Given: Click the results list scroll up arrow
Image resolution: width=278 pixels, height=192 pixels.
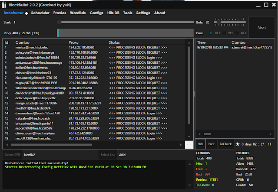Looking at the screenshot, I should tap(189, 42).
